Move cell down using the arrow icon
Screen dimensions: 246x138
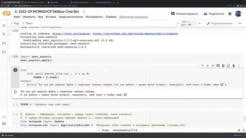click(x=208, y=66)
